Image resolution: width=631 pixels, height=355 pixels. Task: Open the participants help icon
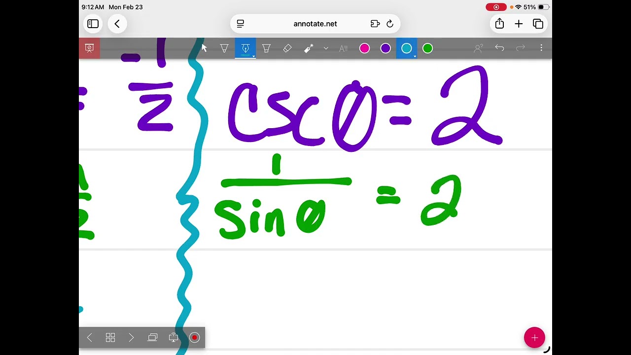[x=478, y=48]
